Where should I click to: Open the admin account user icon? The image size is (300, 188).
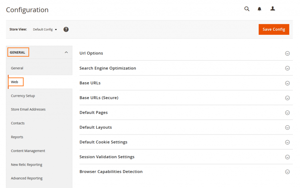click(272, 9)
